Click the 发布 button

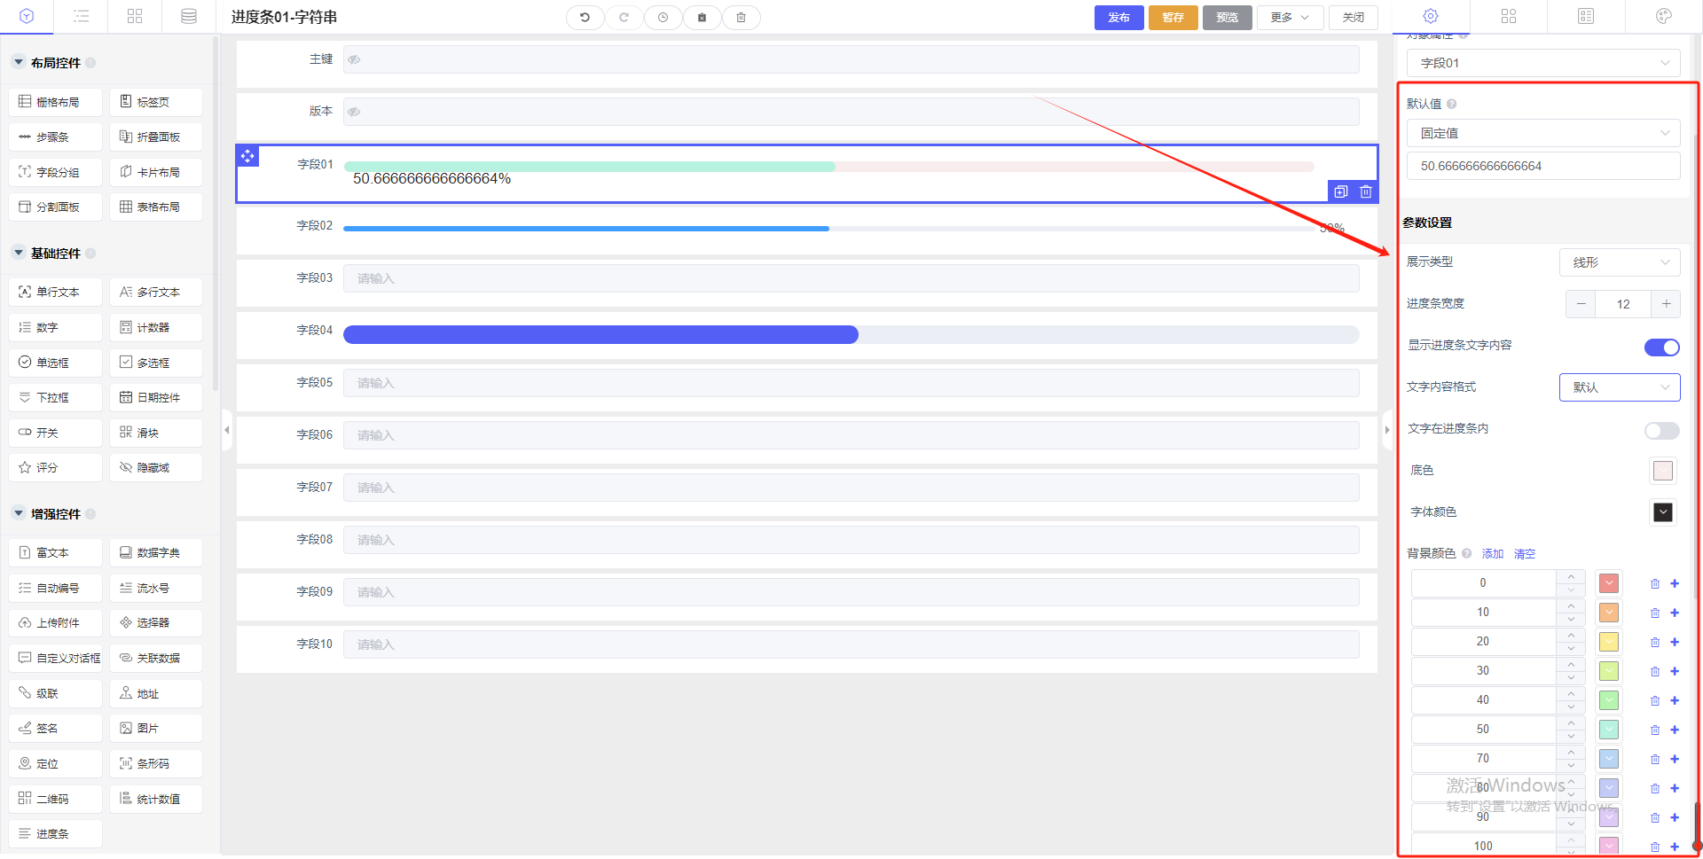(1118, 18)
